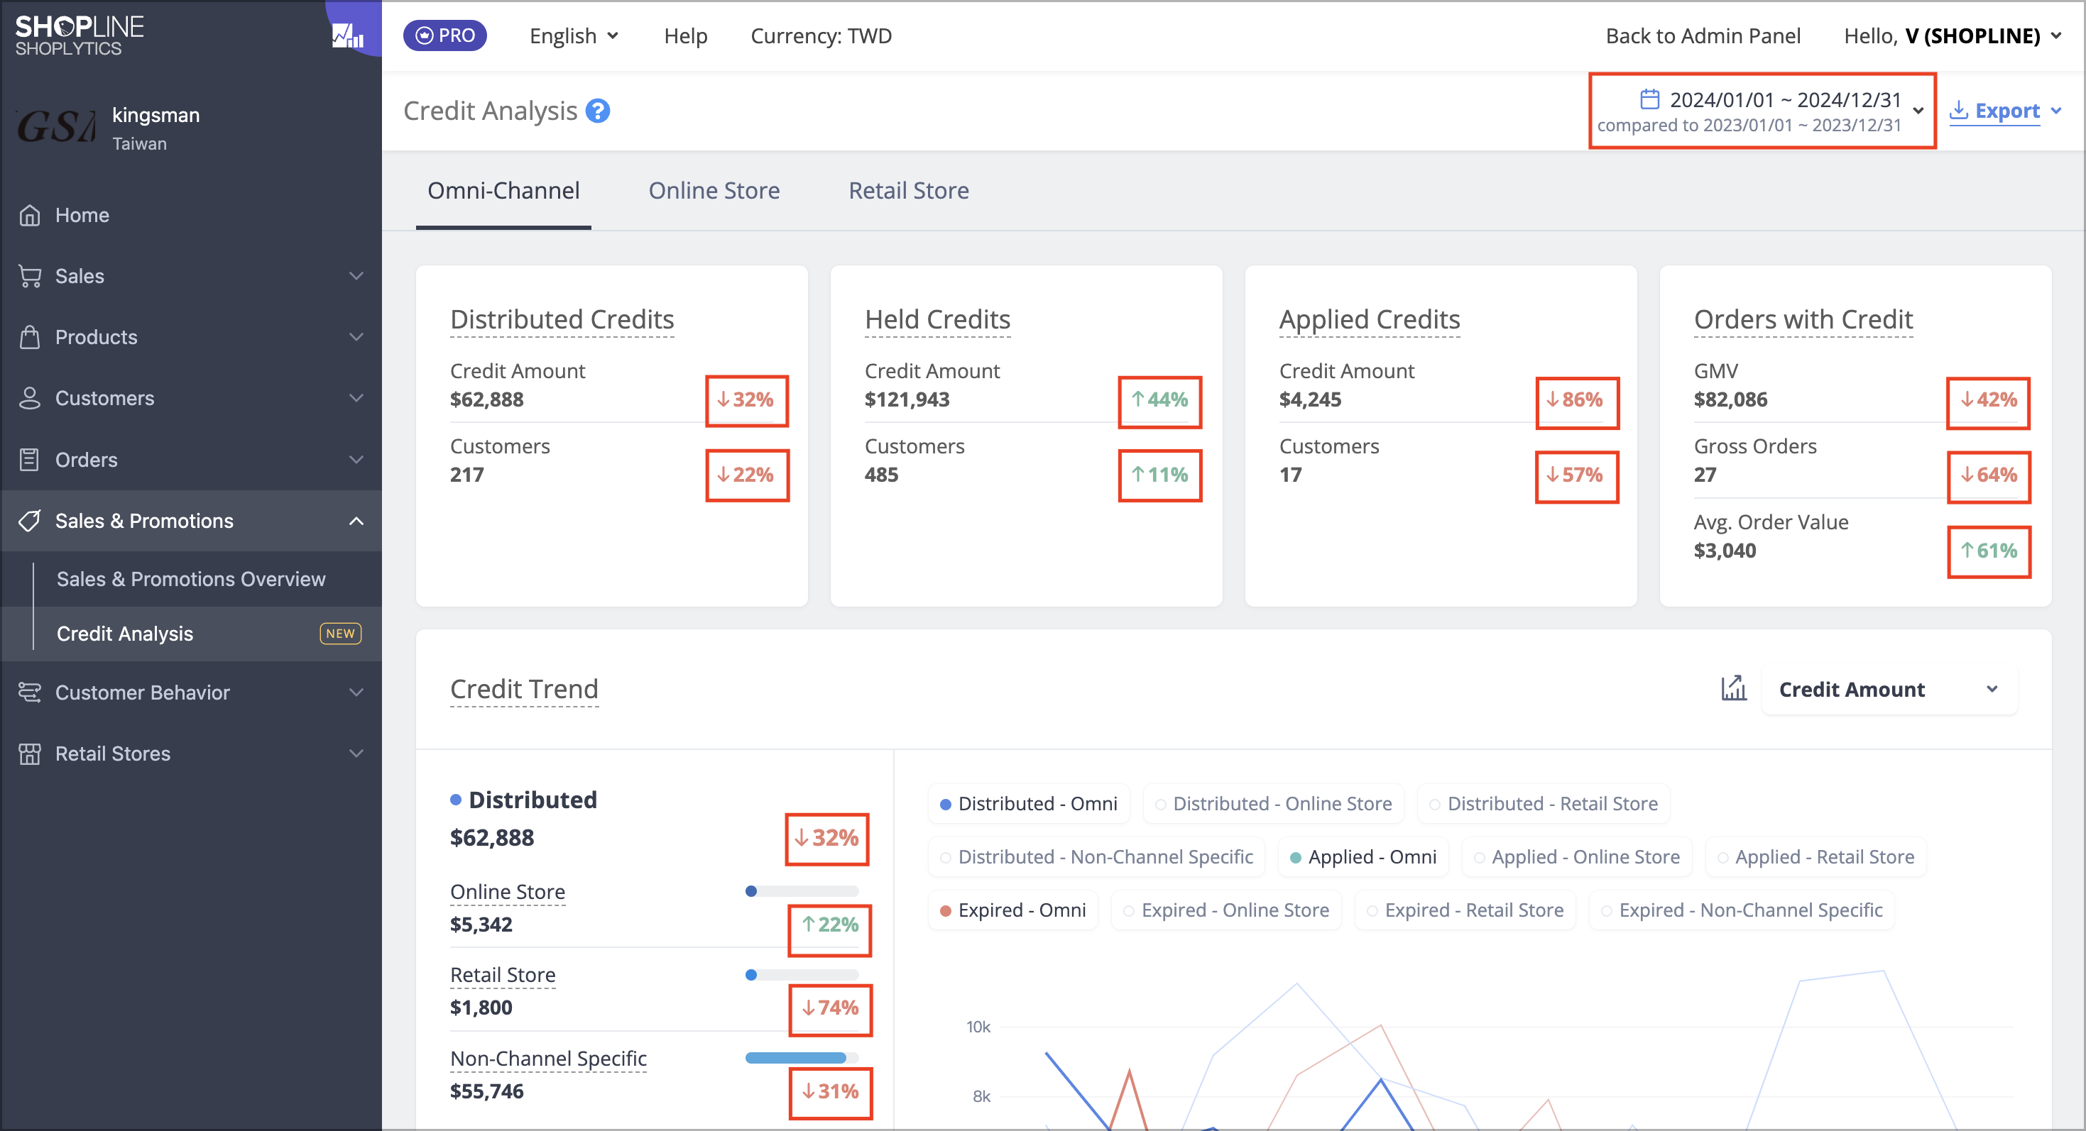Click the Products bag icon
Image resolution: width=2086 pixels, height=1131 pixels.
tap(30, 336)
